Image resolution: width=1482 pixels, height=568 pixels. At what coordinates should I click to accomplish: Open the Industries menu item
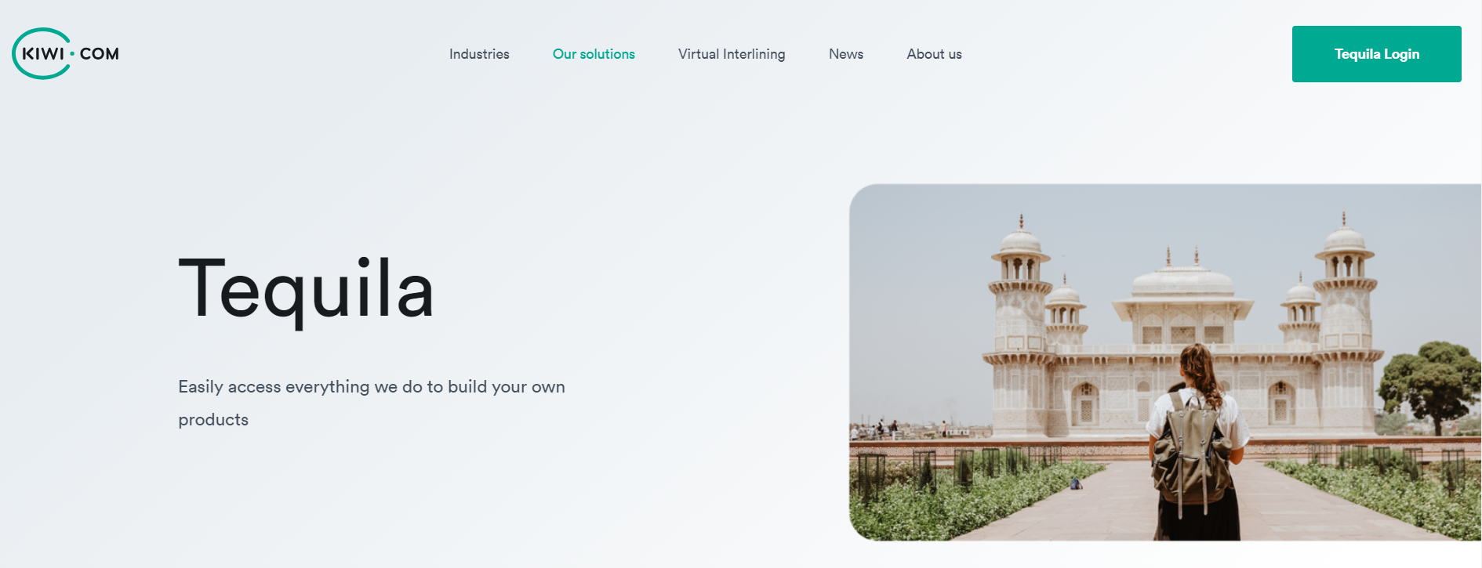(479, 54)
